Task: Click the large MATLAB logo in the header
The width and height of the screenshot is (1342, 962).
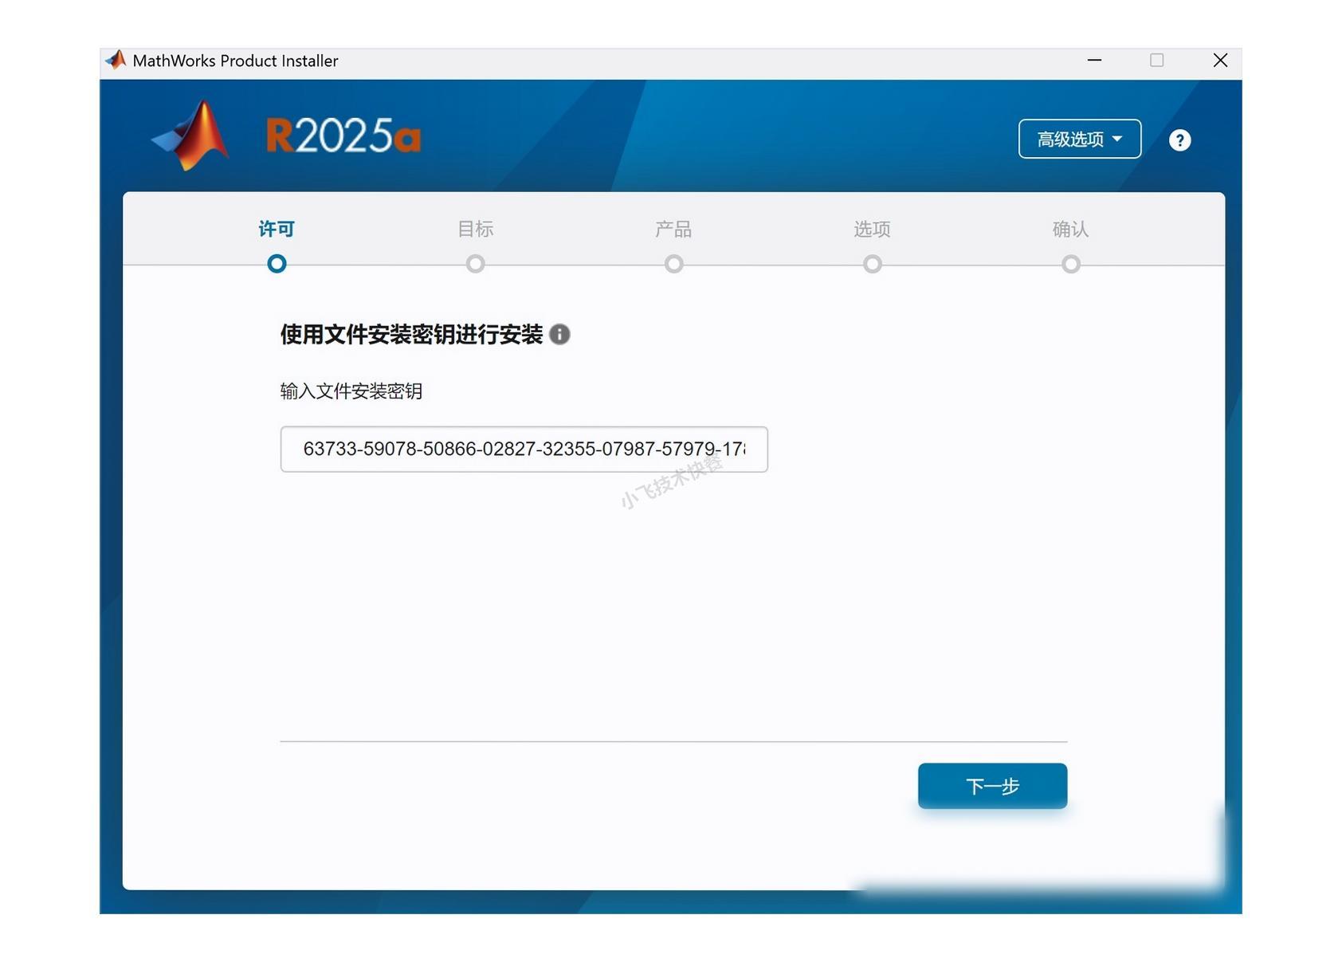Action: [191, 135]
